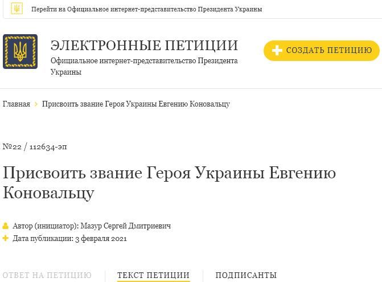
Task: Click the small trident icon in top bar
Action: (17, 9)
